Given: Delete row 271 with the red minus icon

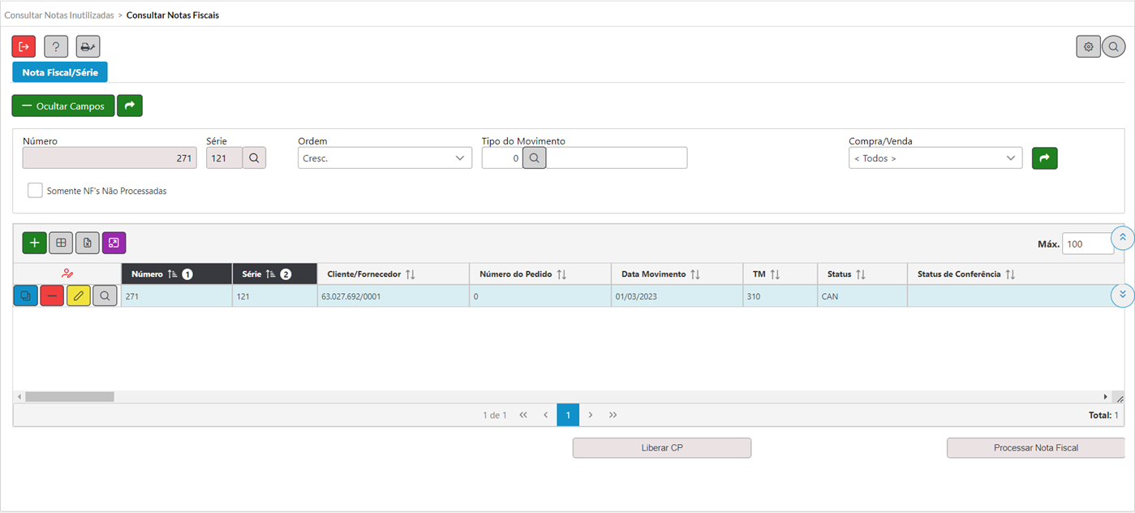Looking at the screenshot, I should click(52, 296).
